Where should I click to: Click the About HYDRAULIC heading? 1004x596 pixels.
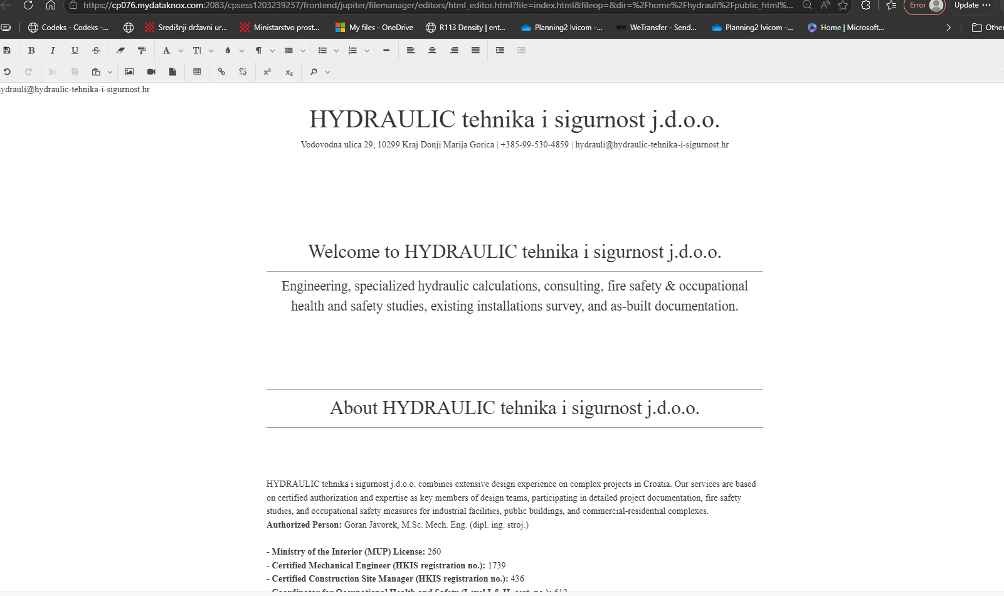[x=515, y=408]
